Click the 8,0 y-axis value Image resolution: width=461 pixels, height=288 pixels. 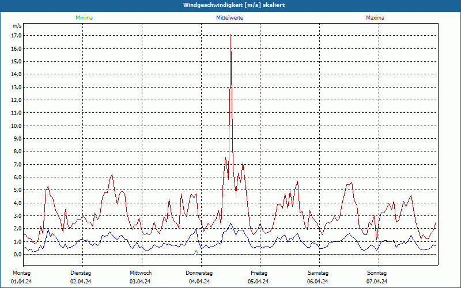pos(18,151)
